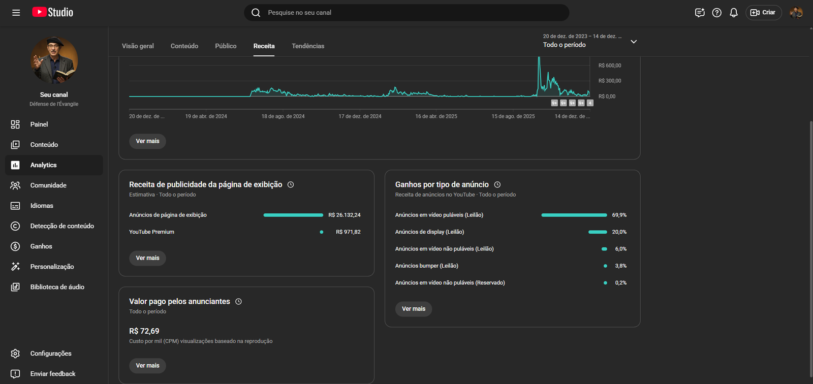Go to Painel in the sidebar
Viewport: 813px width, 384px height.
point(54,124)
